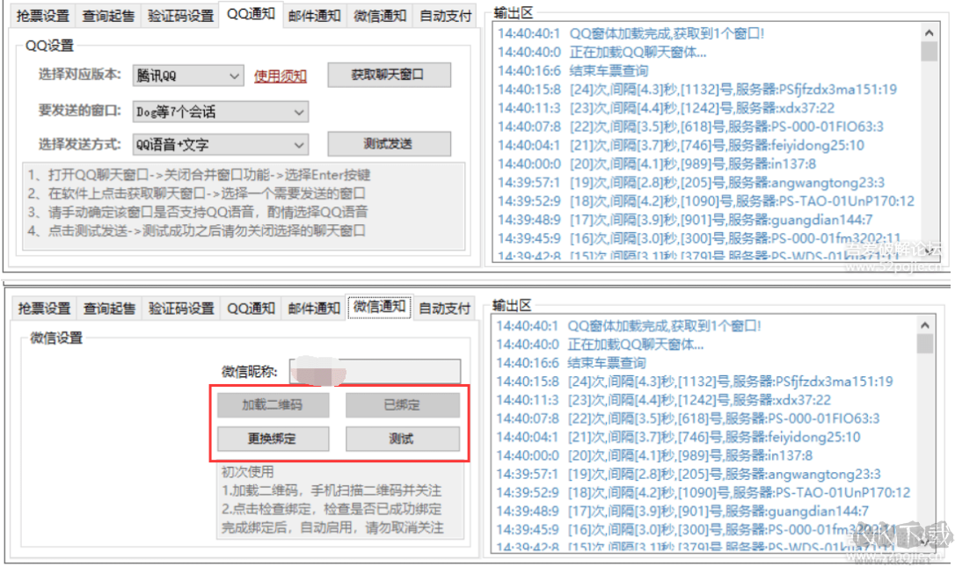Switch to 验证码设置 tab in lower window
955x567 pixels.
tap(181, 309)
